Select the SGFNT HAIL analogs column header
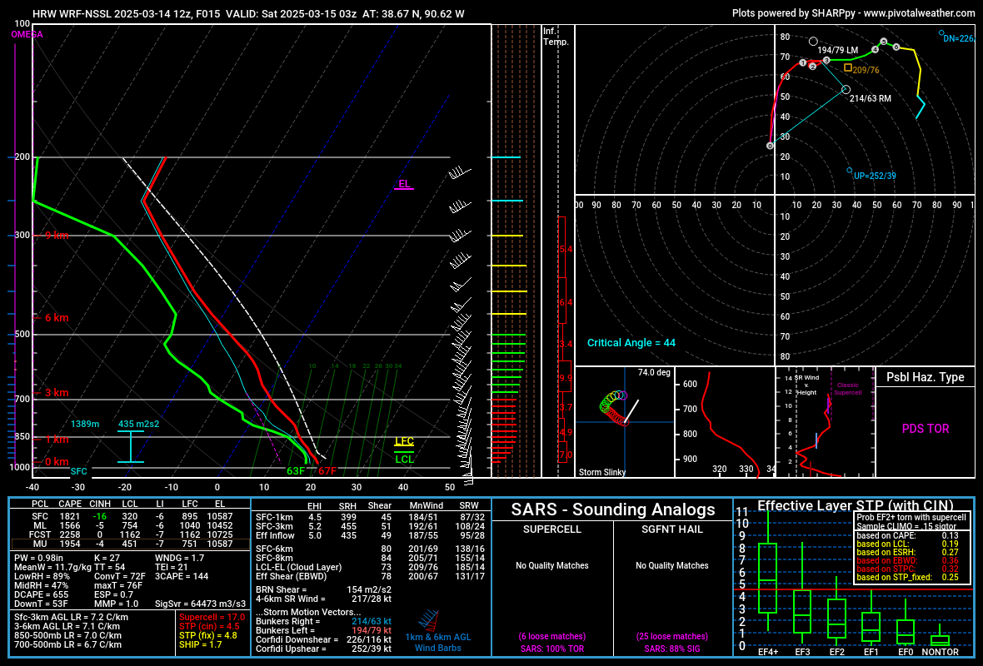 671,529
